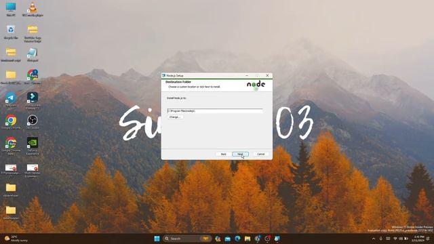
Task: Open File Explorer from the taskbar
Action: 248,239
